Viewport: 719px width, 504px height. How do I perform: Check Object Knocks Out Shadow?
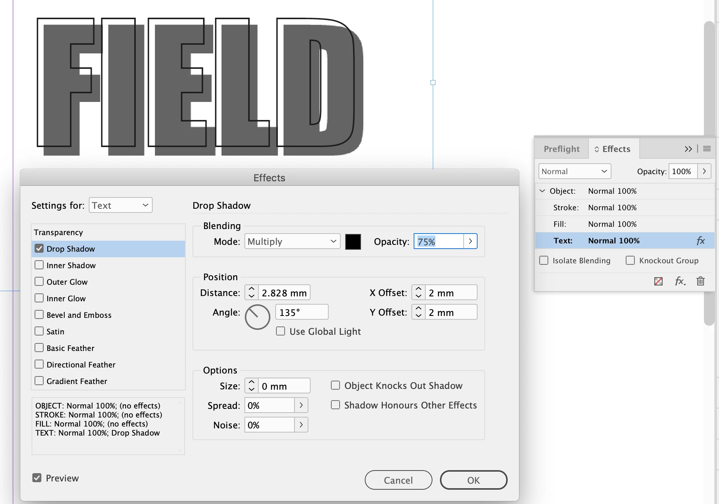pos(335,386)
